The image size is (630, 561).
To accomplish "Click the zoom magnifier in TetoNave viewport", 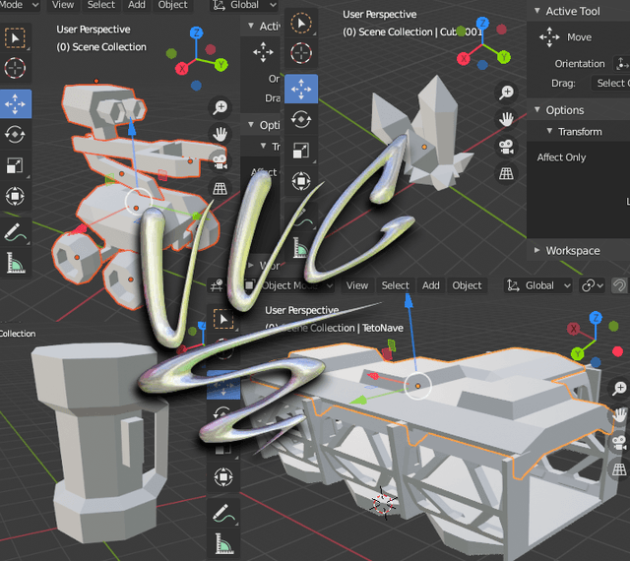I will (619, 388).
